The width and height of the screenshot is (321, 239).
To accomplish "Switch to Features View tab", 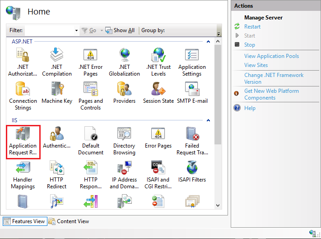I will coord(25,221).
